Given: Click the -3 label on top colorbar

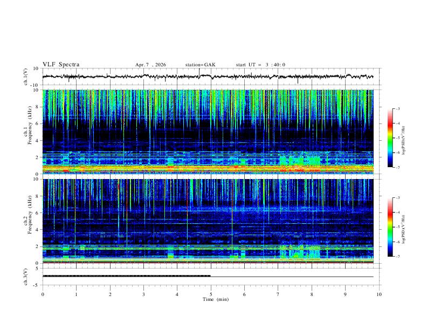Looking at the screenshot, I should click(x=397, y=108).
